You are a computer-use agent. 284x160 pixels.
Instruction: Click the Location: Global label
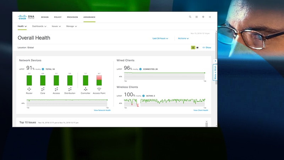click(26, 48)
